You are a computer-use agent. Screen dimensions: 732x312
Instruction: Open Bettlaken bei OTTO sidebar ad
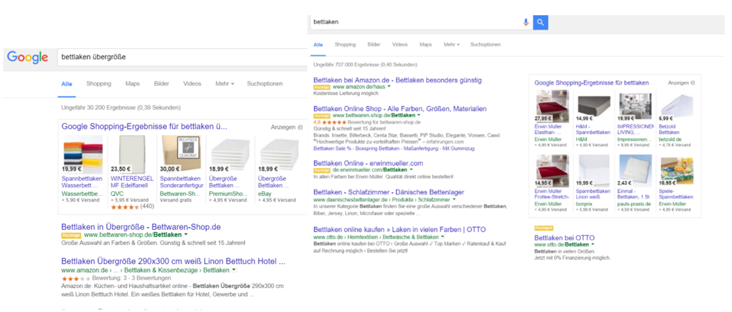pyautogui.click(x=564, y=238)
